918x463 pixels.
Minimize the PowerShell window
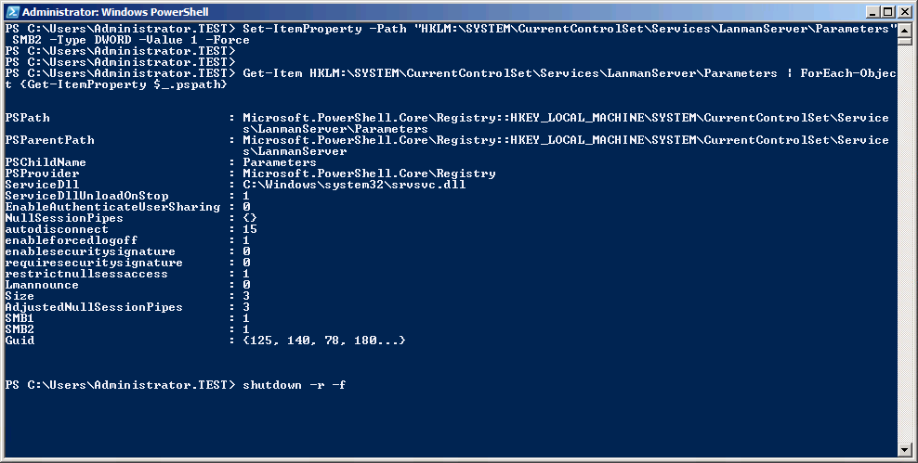872,12
